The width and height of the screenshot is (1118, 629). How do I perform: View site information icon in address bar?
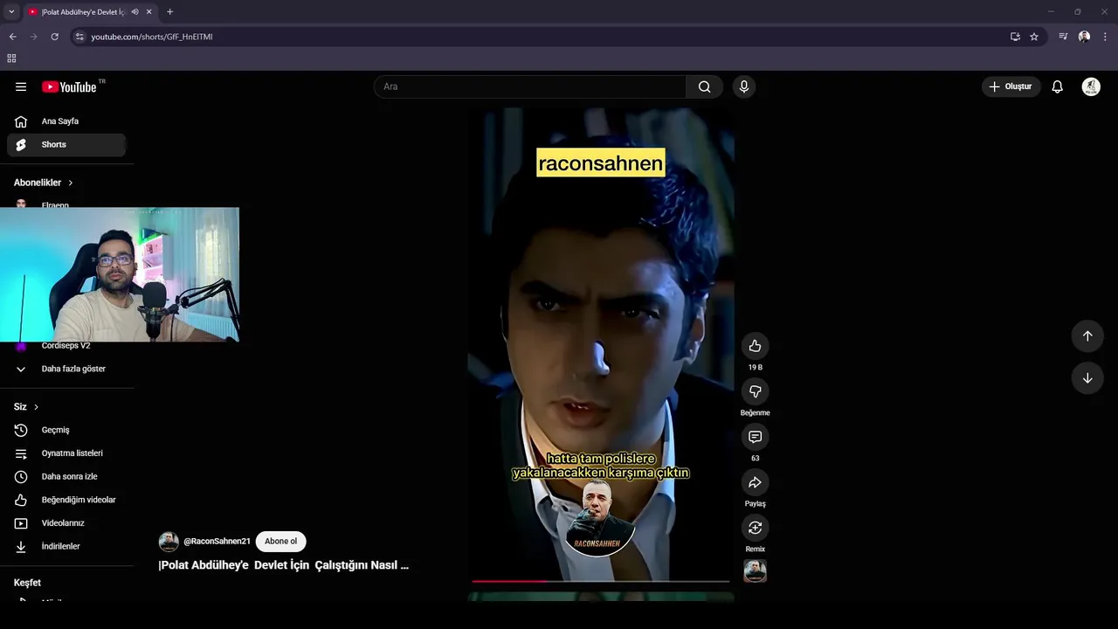79,37
